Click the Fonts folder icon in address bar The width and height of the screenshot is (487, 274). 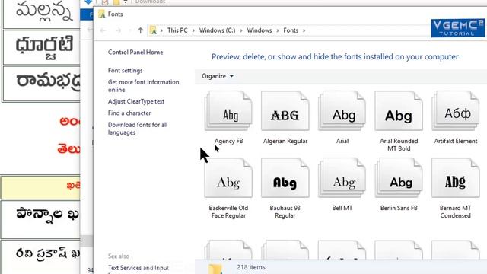click(x=153, y=30)
